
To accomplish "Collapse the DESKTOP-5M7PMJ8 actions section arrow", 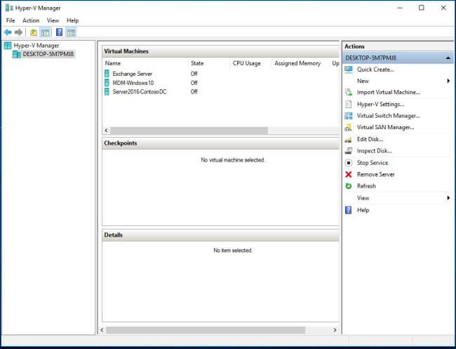I will coord(448,58).
